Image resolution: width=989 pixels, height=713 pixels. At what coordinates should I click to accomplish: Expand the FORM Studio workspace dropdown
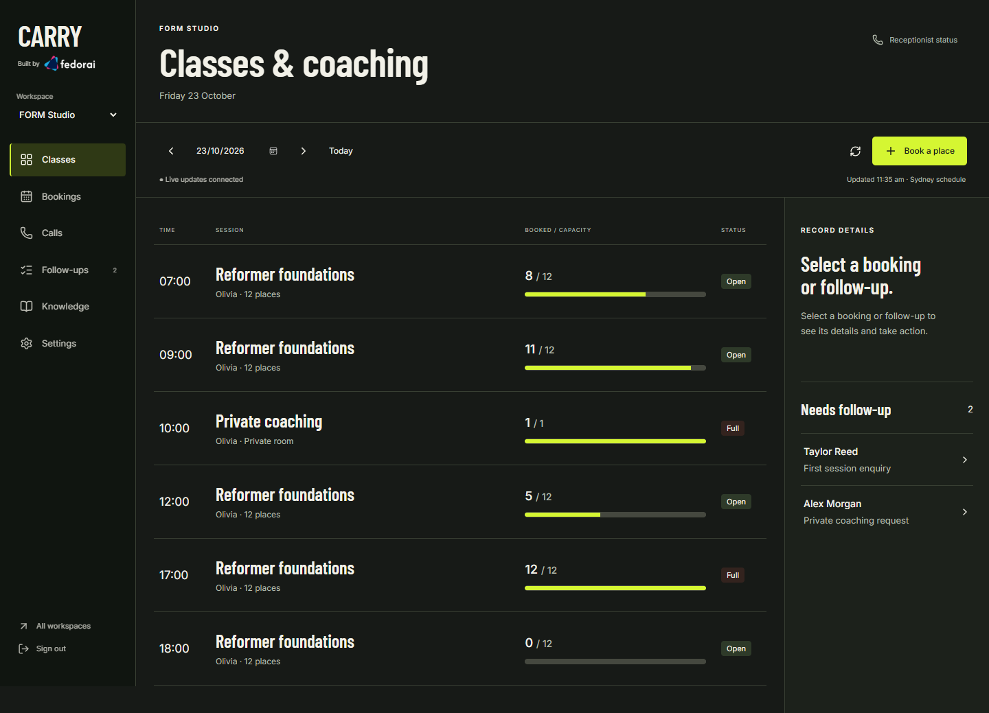point(68,115)
